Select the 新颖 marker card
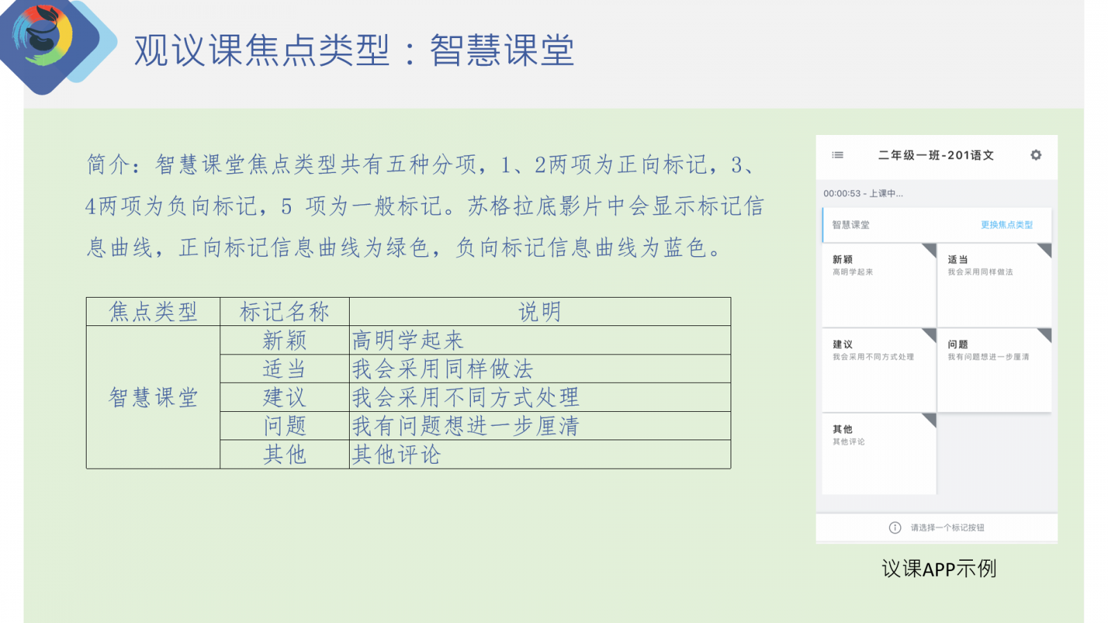The width and height of the screenshot is (1108, 623). 878,285
